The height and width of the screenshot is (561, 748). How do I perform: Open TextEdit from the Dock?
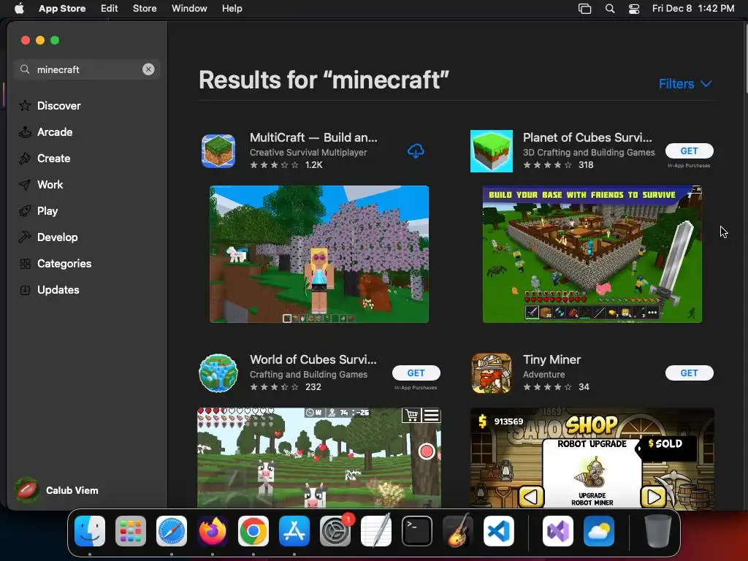pos(376,531)
